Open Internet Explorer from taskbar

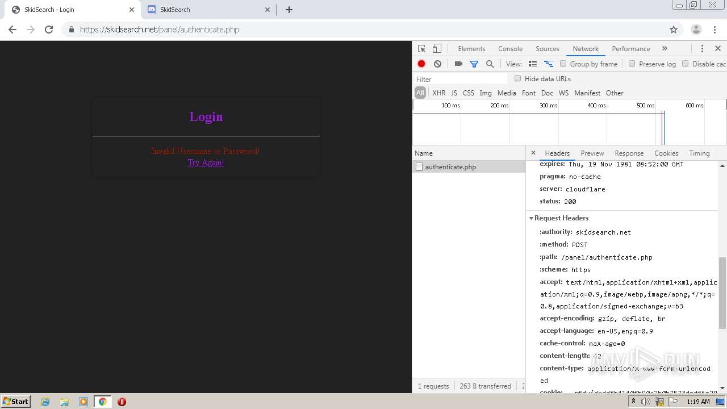[x=45, y=402]
